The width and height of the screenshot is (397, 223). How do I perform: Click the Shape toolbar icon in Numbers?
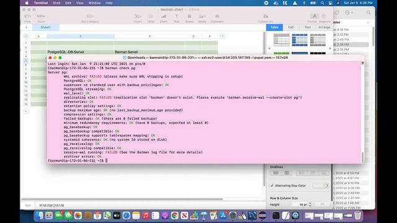(189, 18)
